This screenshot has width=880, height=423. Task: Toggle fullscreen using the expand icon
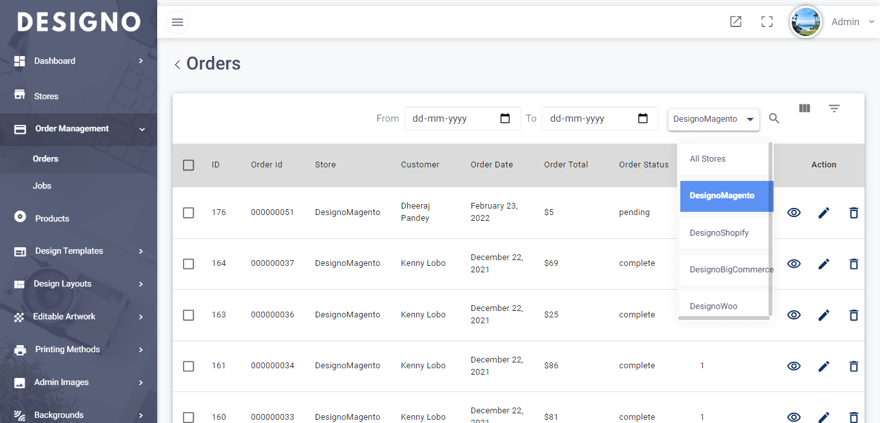click(767, 21)
